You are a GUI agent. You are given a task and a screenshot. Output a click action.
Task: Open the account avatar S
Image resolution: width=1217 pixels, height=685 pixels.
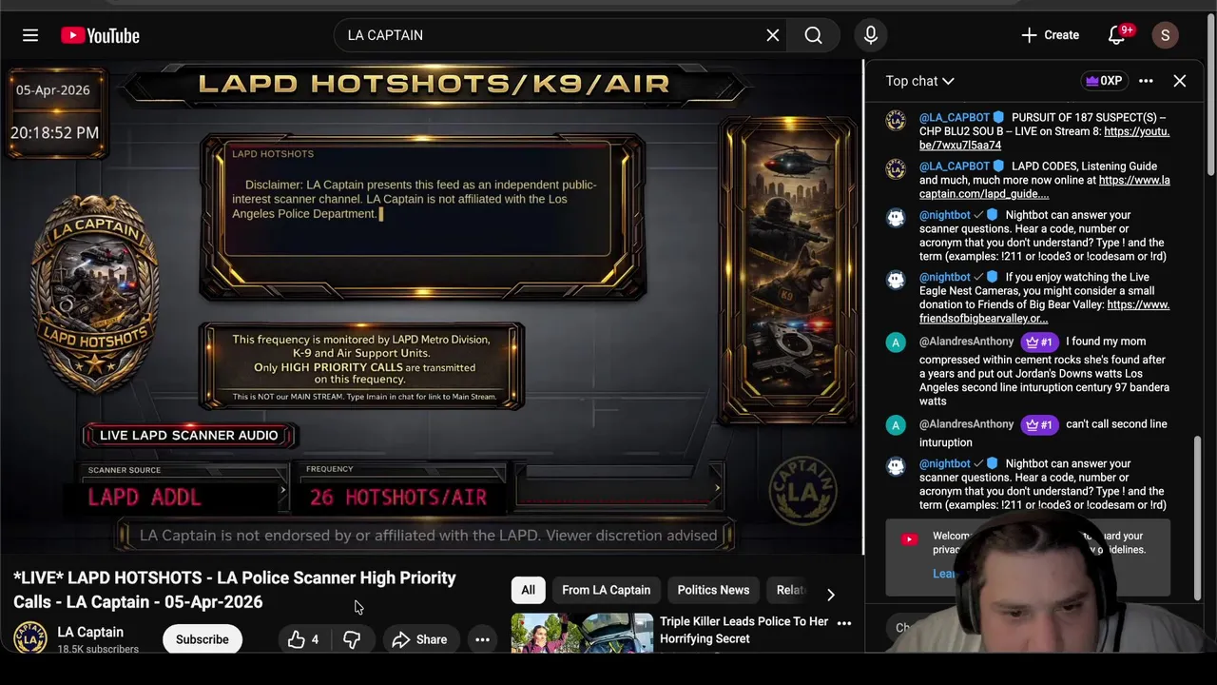1166,35
